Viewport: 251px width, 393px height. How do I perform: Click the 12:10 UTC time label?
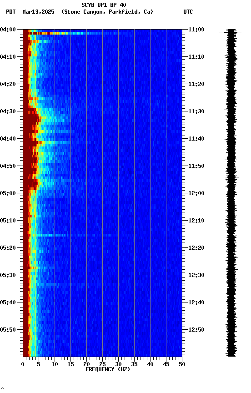[196, 221]
